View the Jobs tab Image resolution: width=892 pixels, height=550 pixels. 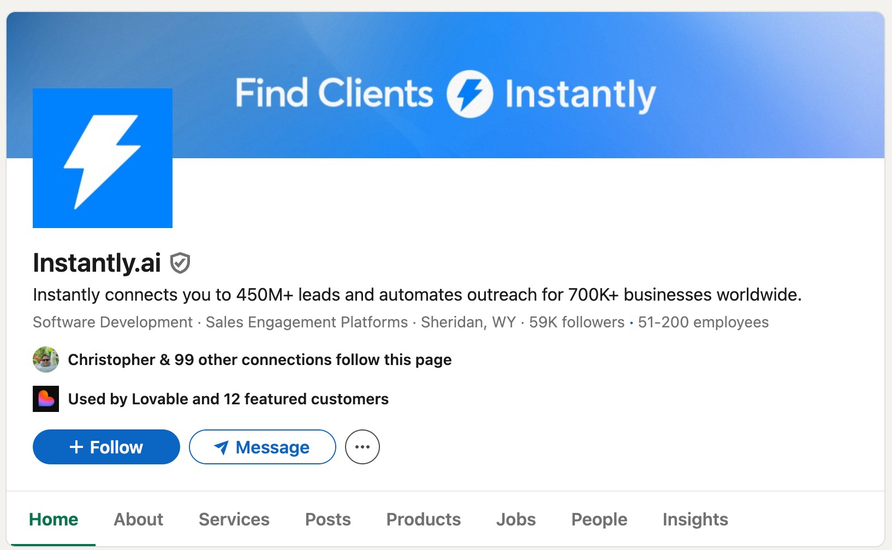pos(516,519)
